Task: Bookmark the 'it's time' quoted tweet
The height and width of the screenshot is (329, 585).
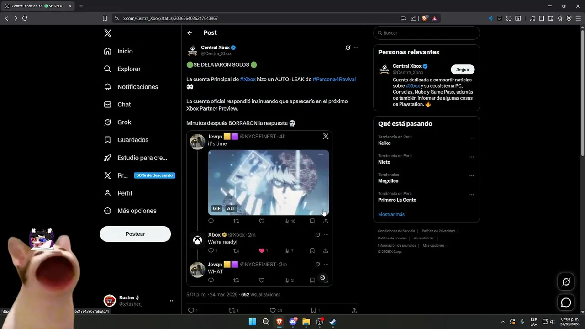Action: coord(312,221)
